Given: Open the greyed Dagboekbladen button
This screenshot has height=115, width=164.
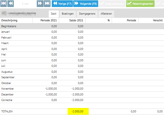Looking at the screenshot, I should tap(112, 4).
